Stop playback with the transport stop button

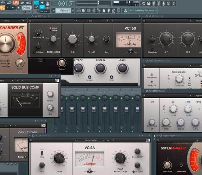point(13,8)
